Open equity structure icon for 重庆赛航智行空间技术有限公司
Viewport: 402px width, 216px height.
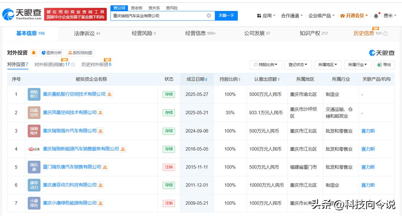pos(109,94)
